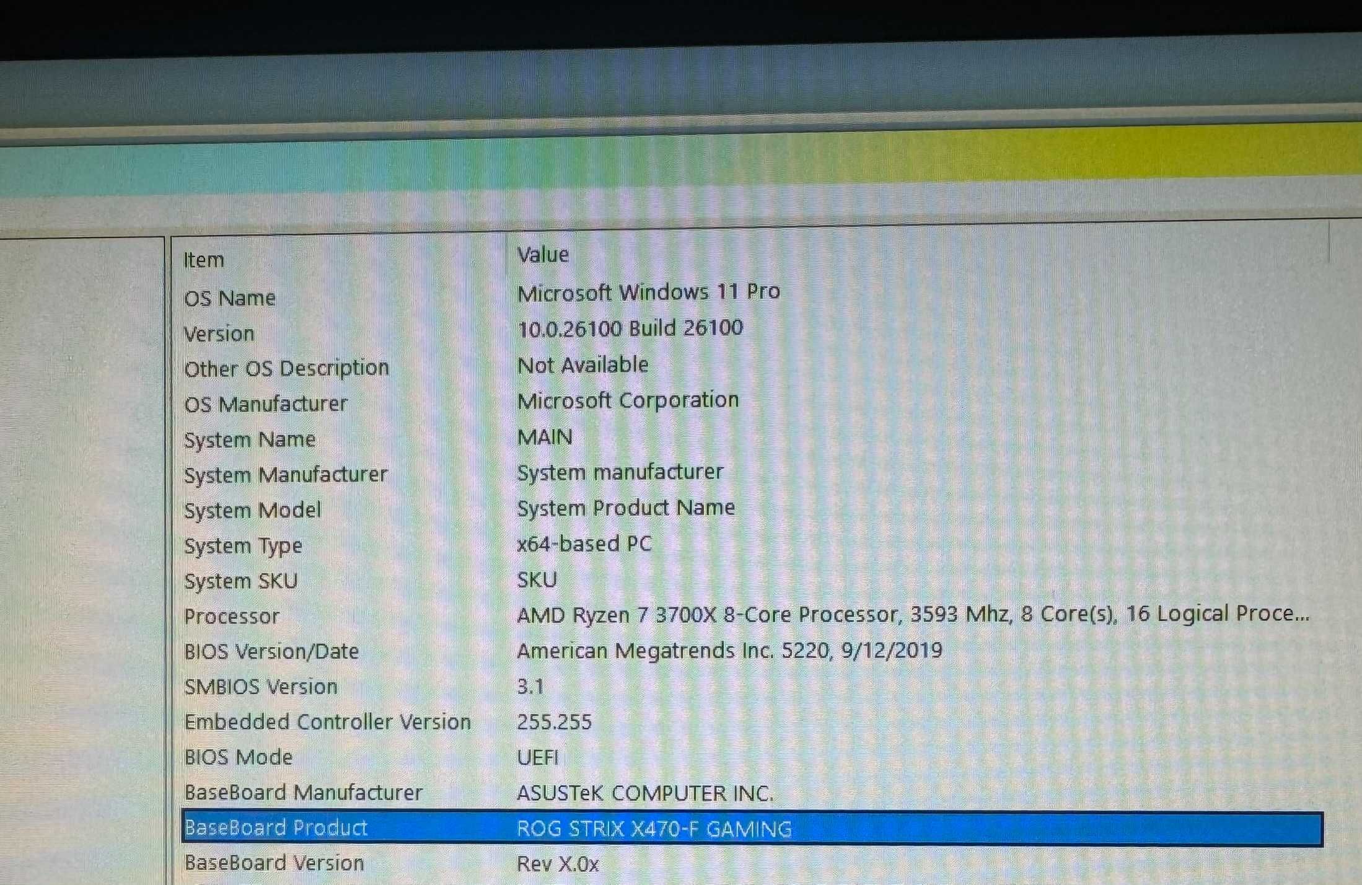Select the Embedded Controller Version row label
Screen dimensions: 1362x885
click(x=328, y=722)
